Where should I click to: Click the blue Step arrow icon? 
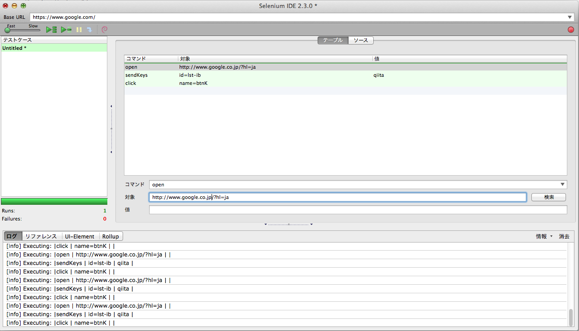click(89, 30)
